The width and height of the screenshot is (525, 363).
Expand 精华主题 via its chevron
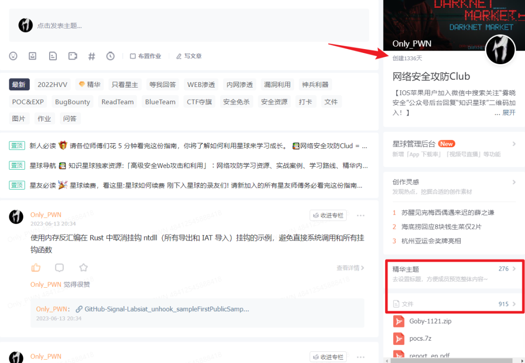point(514,269)
